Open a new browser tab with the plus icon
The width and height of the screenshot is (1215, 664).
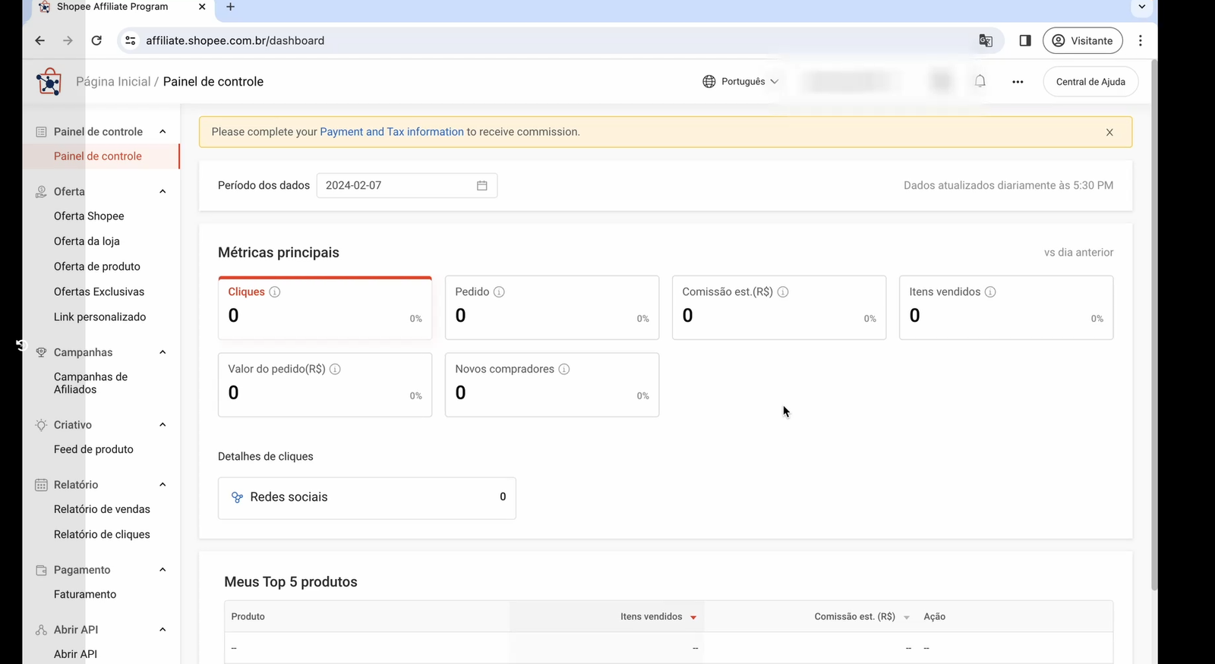231,7
